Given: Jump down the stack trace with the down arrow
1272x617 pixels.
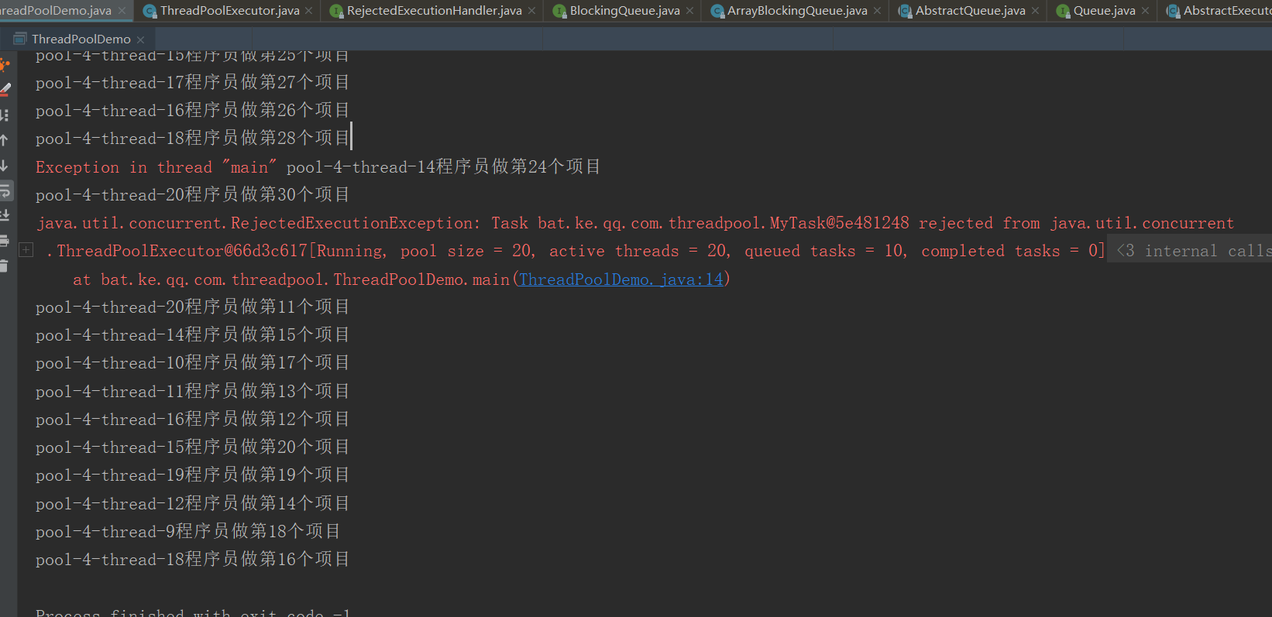Looking at the screenshot, I should point(4,166).
